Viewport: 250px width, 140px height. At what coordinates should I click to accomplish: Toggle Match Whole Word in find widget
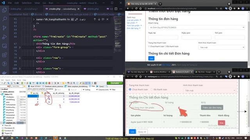(x=72, y=19)
